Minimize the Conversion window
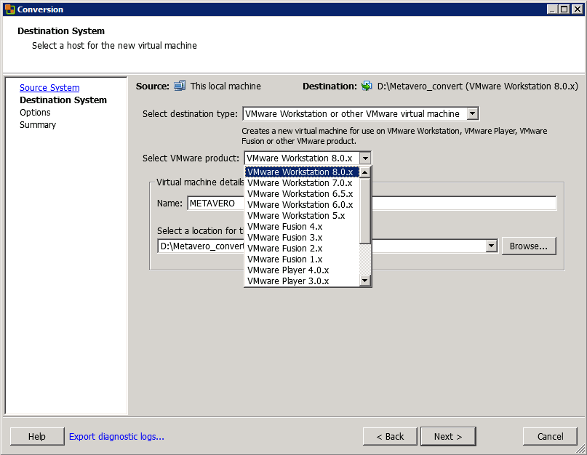The width and height of the screenshot is (587, 455). [553, 9]
